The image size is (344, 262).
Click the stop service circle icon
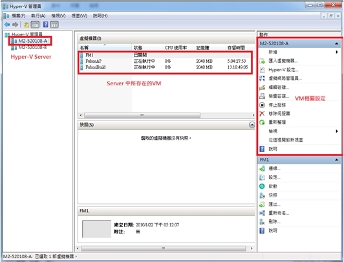tap(262, 105)
